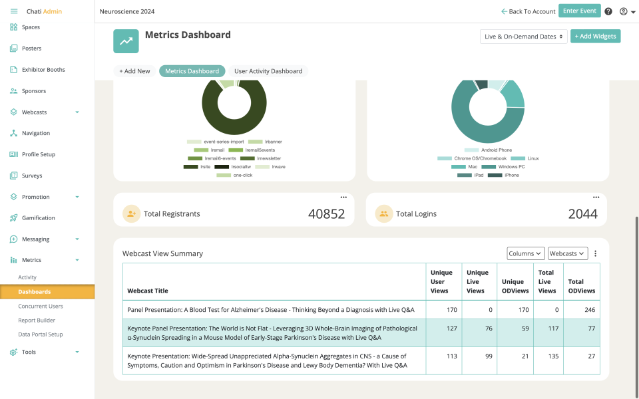Switch to the Metrics Dashboard tab
Viewport: 639px width, 399px height.
192,71
